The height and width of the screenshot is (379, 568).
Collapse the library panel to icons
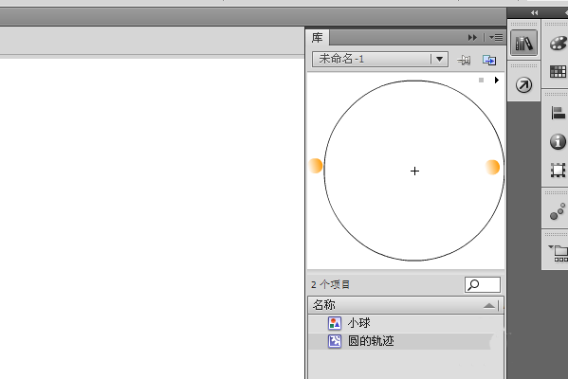472,37
